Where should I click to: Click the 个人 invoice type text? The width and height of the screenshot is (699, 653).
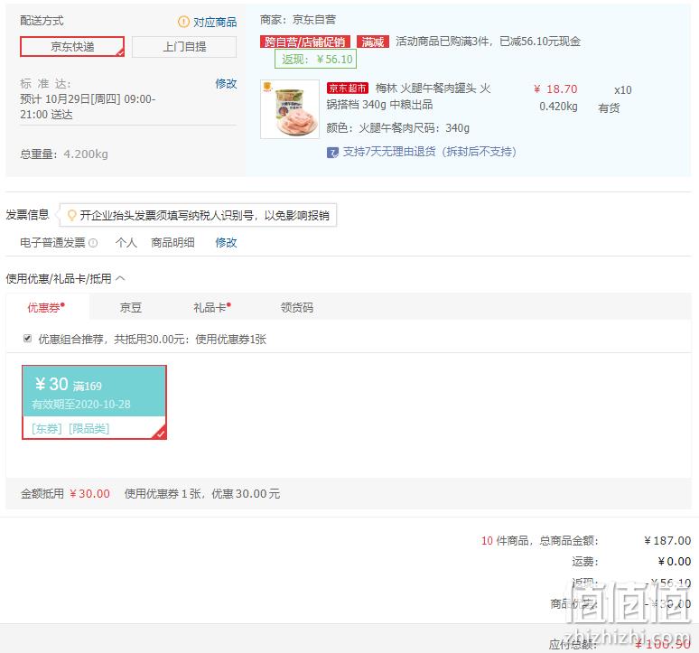click(x=126, y=242)
